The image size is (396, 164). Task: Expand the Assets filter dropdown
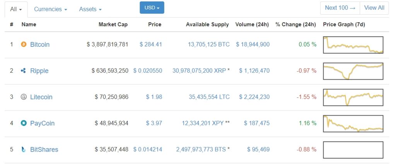point(90,9)
